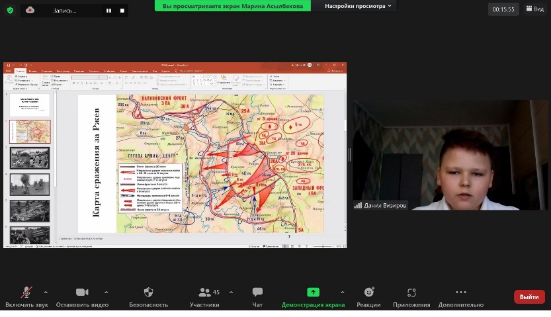Click Данил Визиров's video tile

point(450,155)
